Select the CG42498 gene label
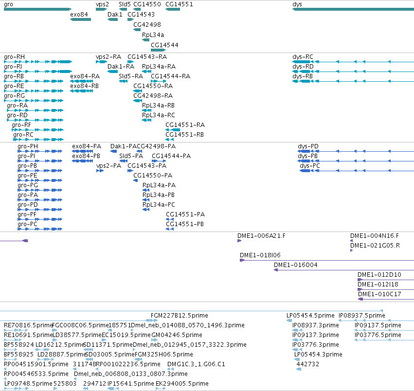Image resolution: width=414 pixels, height=391 pixels. tap(147, 24)
